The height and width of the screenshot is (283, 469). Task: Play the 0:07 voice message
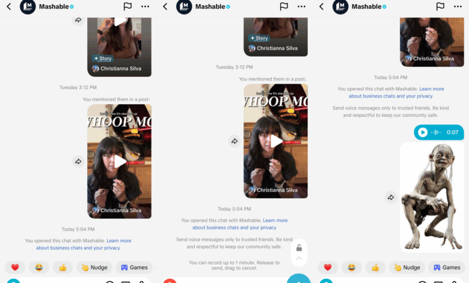tap(423, 132)
